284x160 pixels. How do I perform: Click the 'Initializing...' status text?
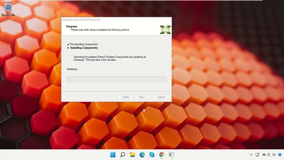click(73, 69)
